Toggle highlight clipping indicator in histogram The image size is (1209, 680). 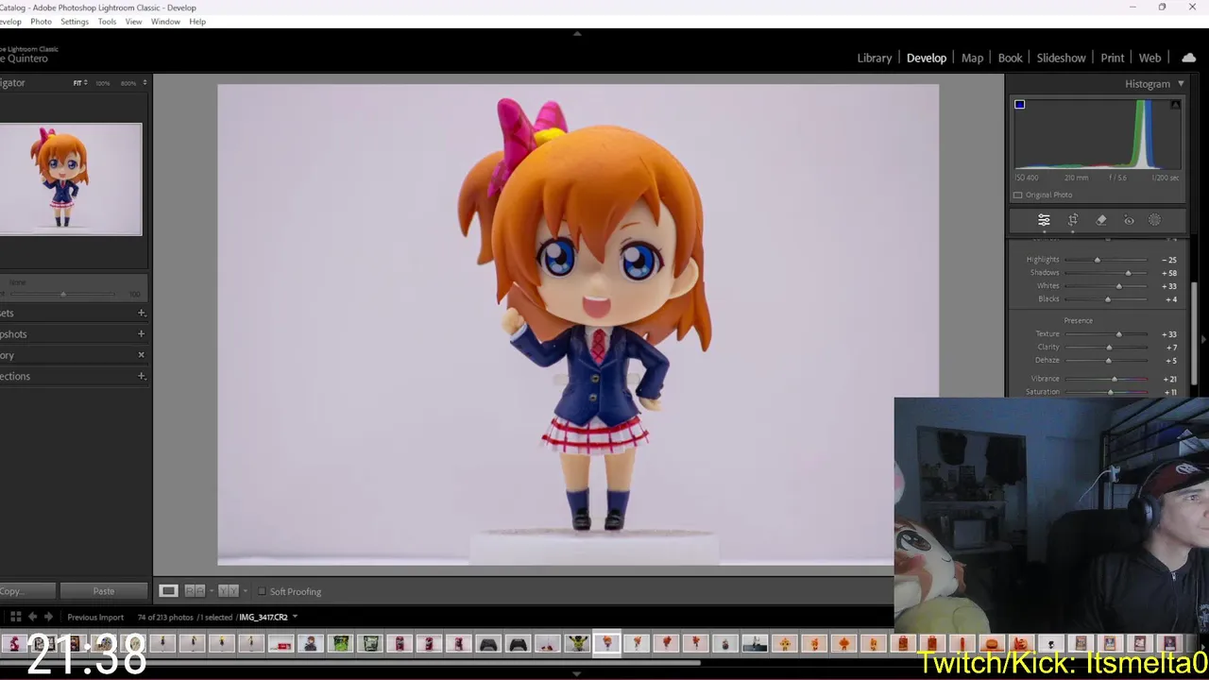click(x=1175, y=104)
